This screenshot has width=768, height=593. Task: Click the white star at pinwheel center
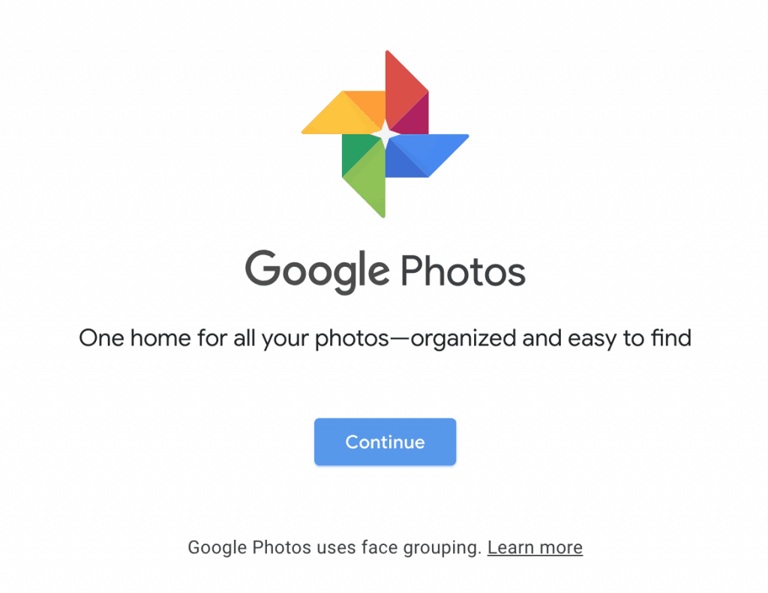click(x=385, y=133)
